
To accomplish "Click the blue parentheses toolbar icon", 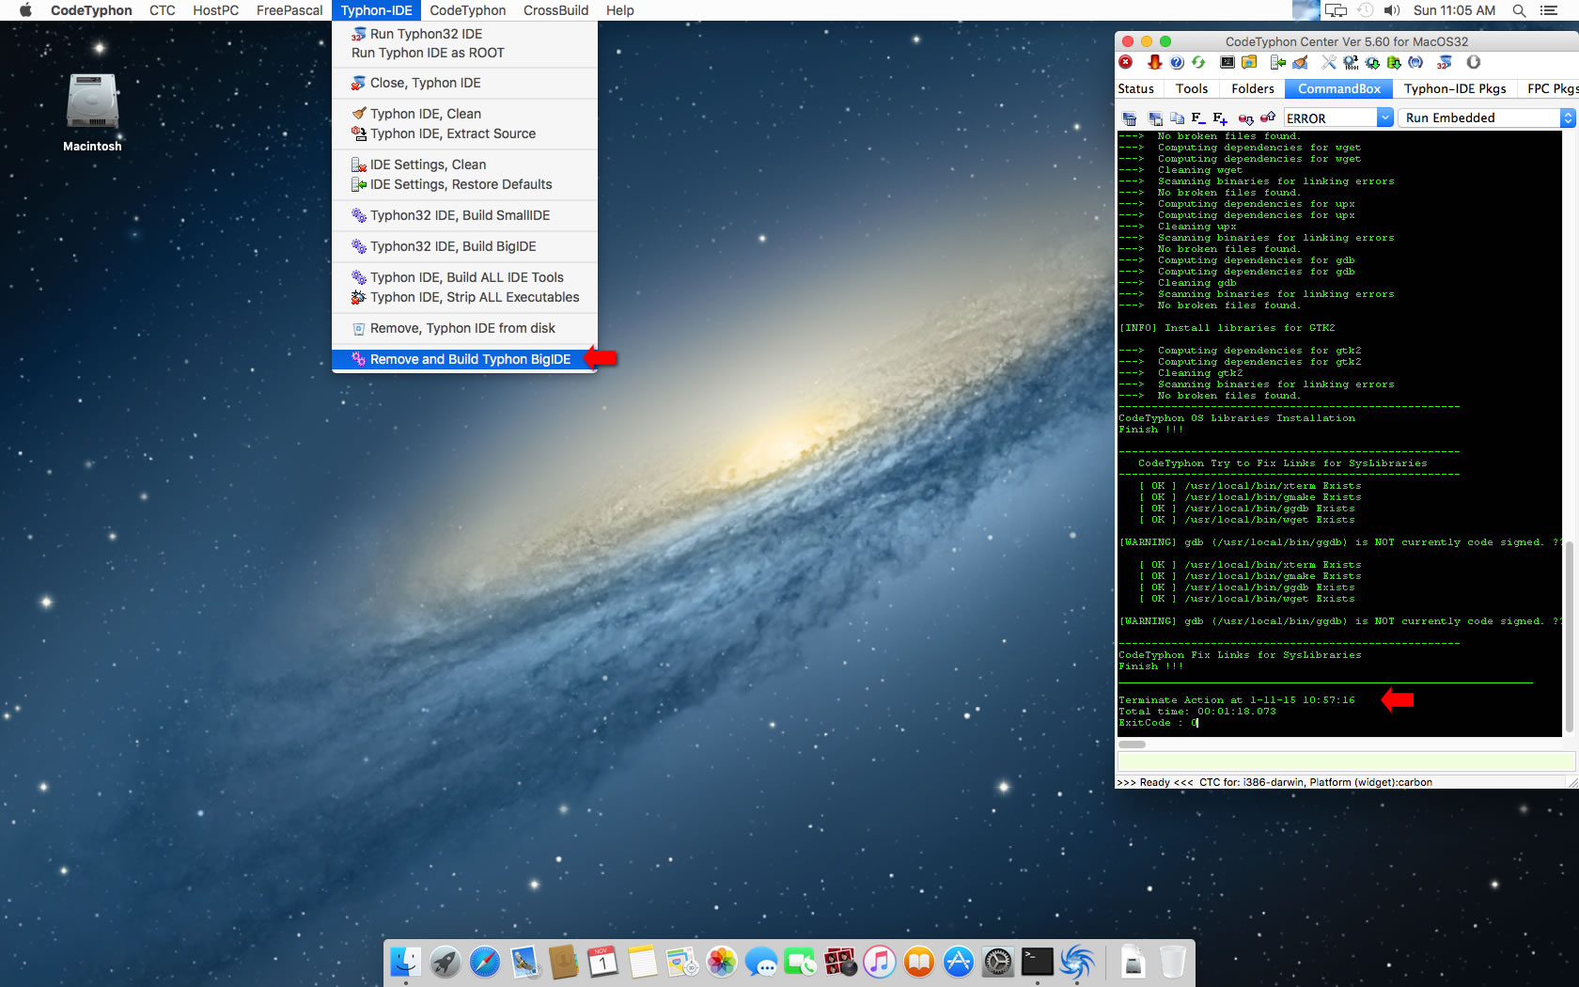I will click(x=1415, y=62).
